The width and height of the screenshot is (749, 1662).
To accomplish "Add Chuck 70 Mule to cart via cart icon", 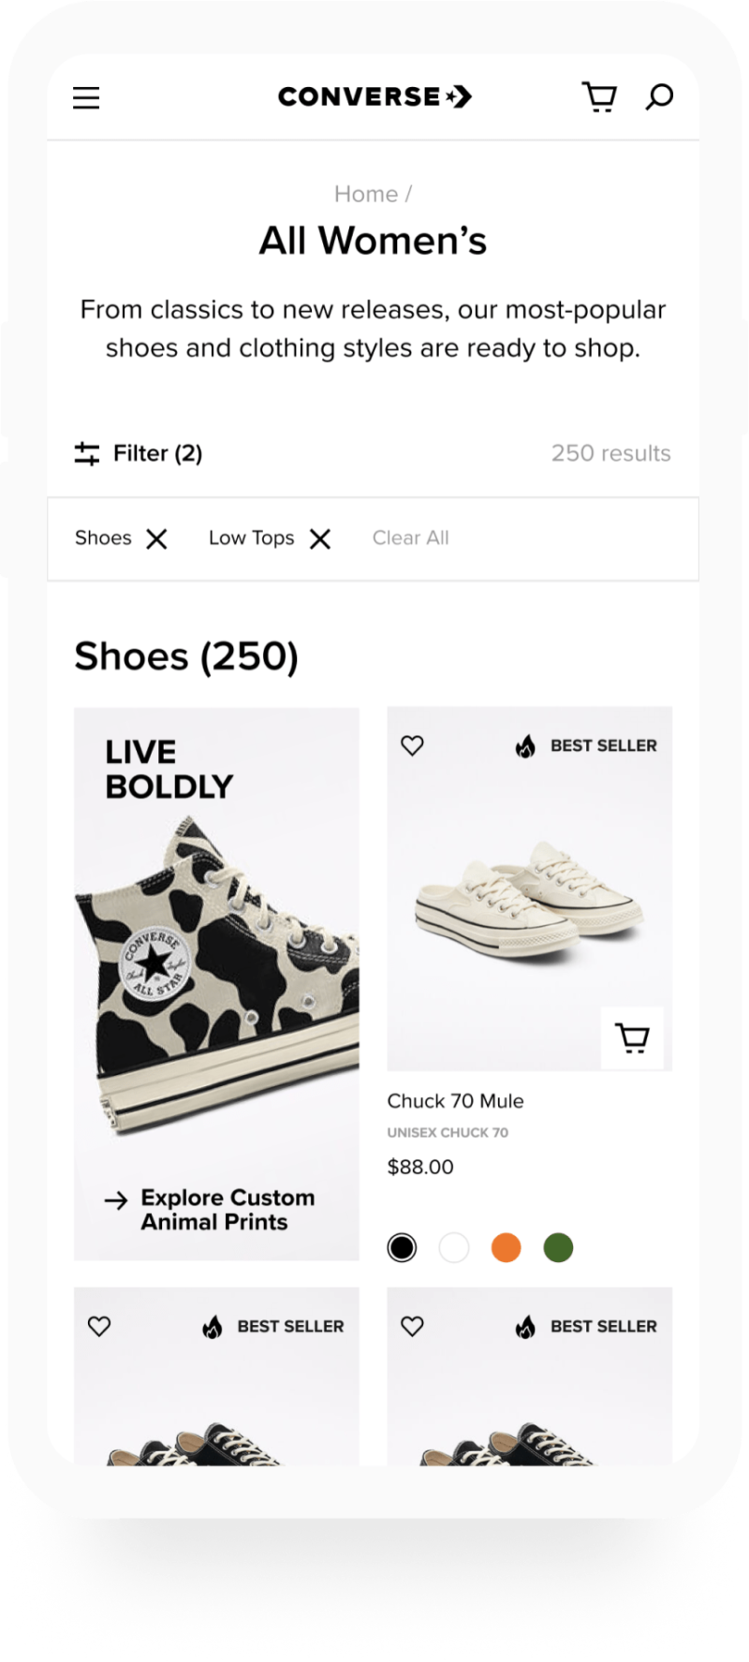I will tap(632, 1039).
